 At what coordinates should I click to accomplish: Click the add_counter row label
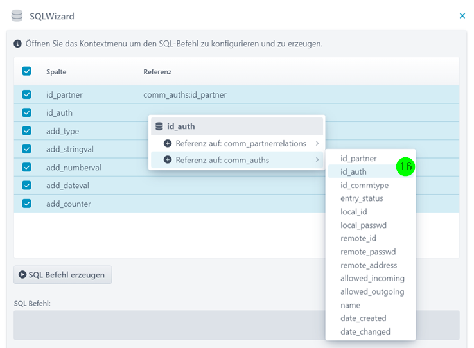coord(68,204)
